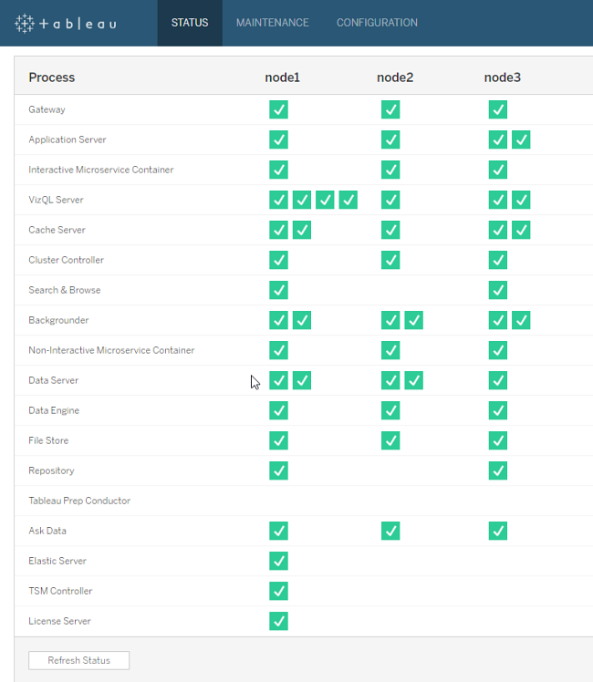Switch to the Maintenance tab
Image resolution: width=593 pixels, height=682 pixels.
pyautogui.click(x=272, y=23)
